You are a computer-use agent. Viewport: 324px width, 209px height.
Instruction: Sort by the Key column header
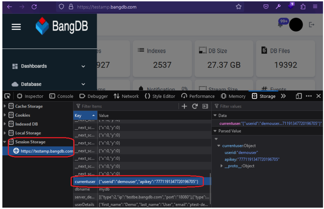pyautogui.click(x=85, y=115)
